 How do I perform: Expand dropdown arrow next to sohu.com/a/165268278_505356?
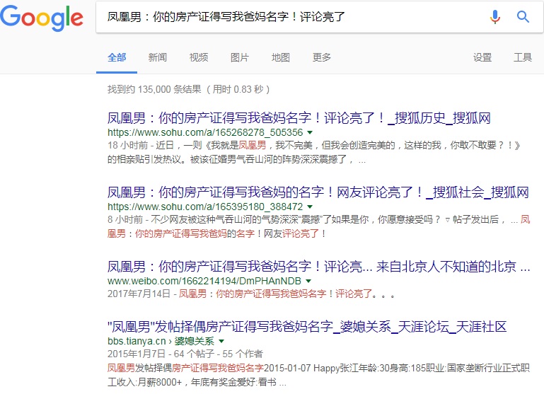pos(310,132)
